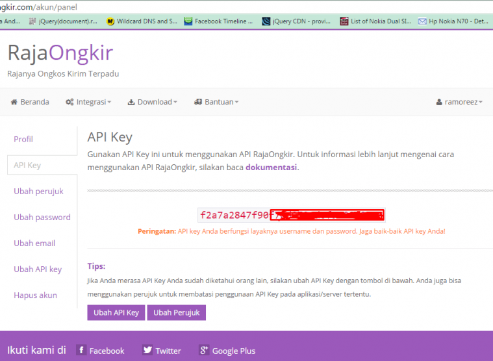Open List of Nokia Dual SIM bookmark
The height and width of the screenshot is (361, 493).
point(375,21)
